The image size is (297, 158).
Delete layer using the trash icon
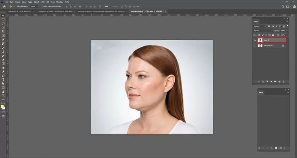click(x=284, y=82)
